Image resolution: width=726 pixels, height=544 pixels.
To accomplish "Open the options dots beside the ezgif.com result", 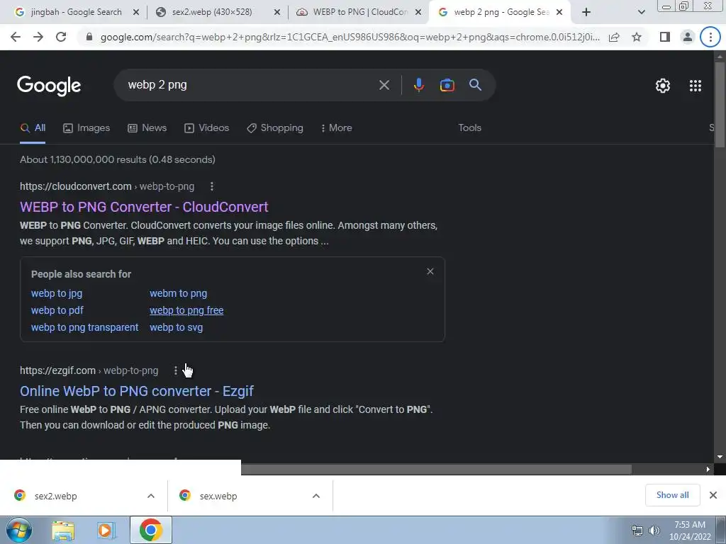I will pyautogui.click(x=176, y=370).
